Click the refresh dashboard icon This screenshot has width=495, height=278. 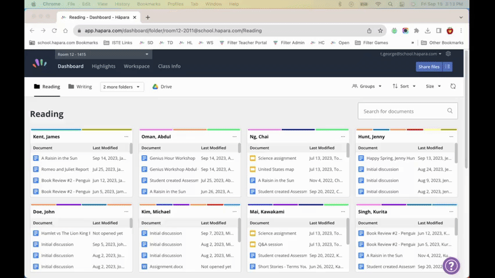453,86
